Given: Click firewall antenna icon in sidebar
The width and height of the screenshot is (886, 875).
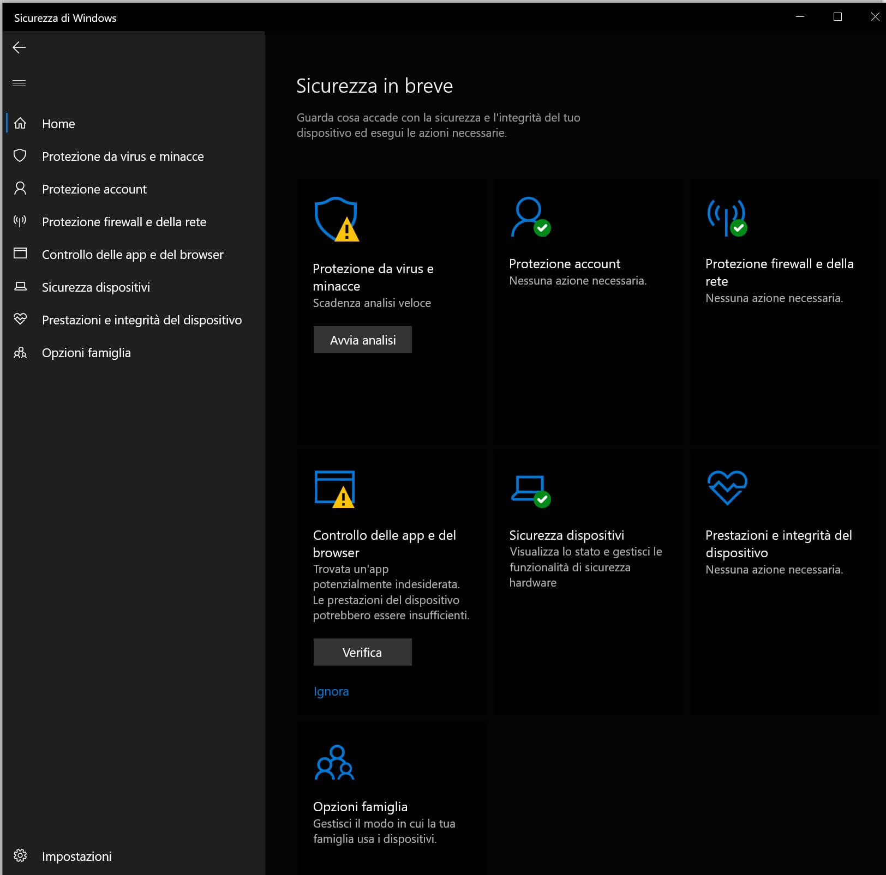Looking at the screenshot, I should coord(20,221).
